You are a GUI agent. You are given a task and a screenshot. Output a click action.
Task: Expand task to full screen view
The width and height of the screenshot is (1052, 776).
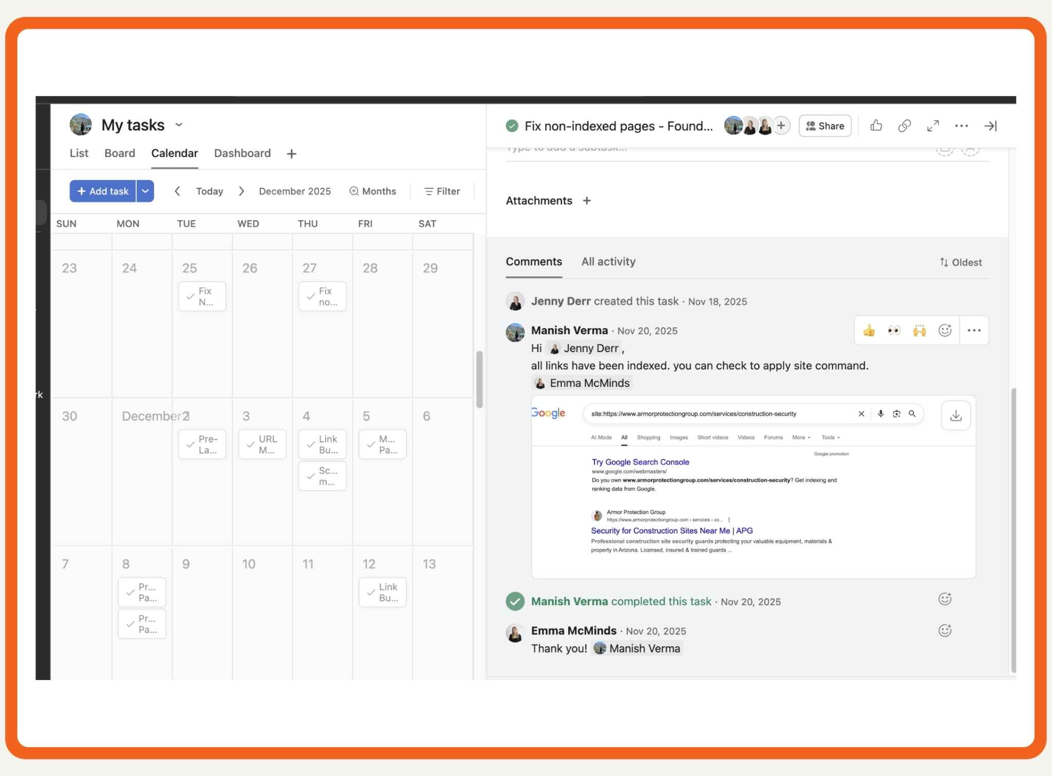933,126
